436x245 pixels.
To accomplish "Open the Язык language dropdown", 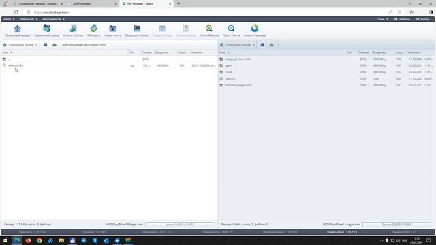I will [383, 19].
